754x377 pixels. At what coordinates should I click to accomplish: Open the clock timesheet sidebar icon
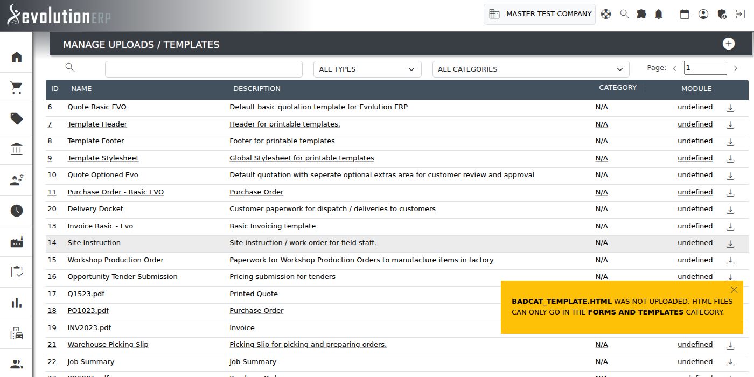17,211
